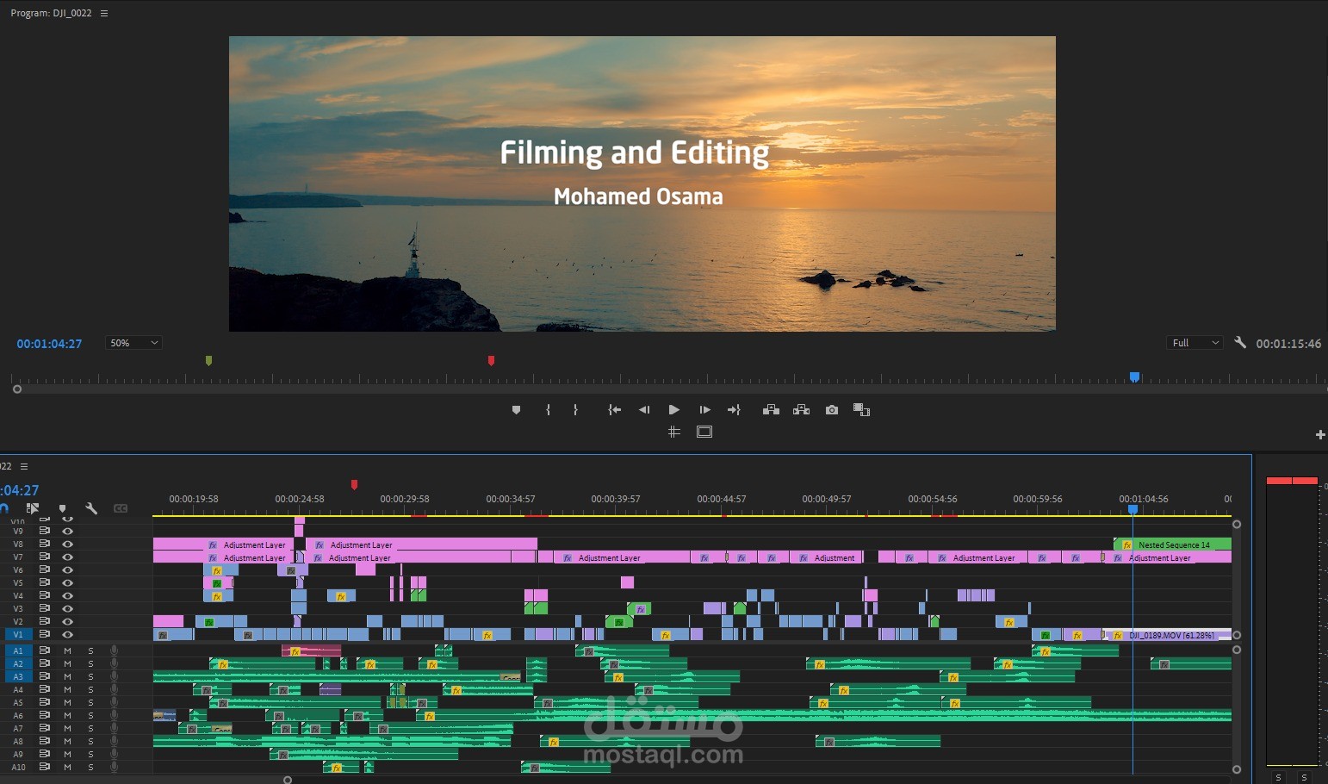Add a marker in the timeline header
Image resolution: width=1328 pixels, height=784 pixels.
coord(62,508)
